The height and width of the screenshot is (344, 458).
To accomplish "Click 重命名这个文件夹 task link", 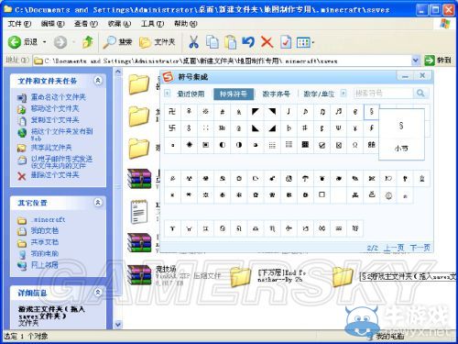I will [58, 97].
